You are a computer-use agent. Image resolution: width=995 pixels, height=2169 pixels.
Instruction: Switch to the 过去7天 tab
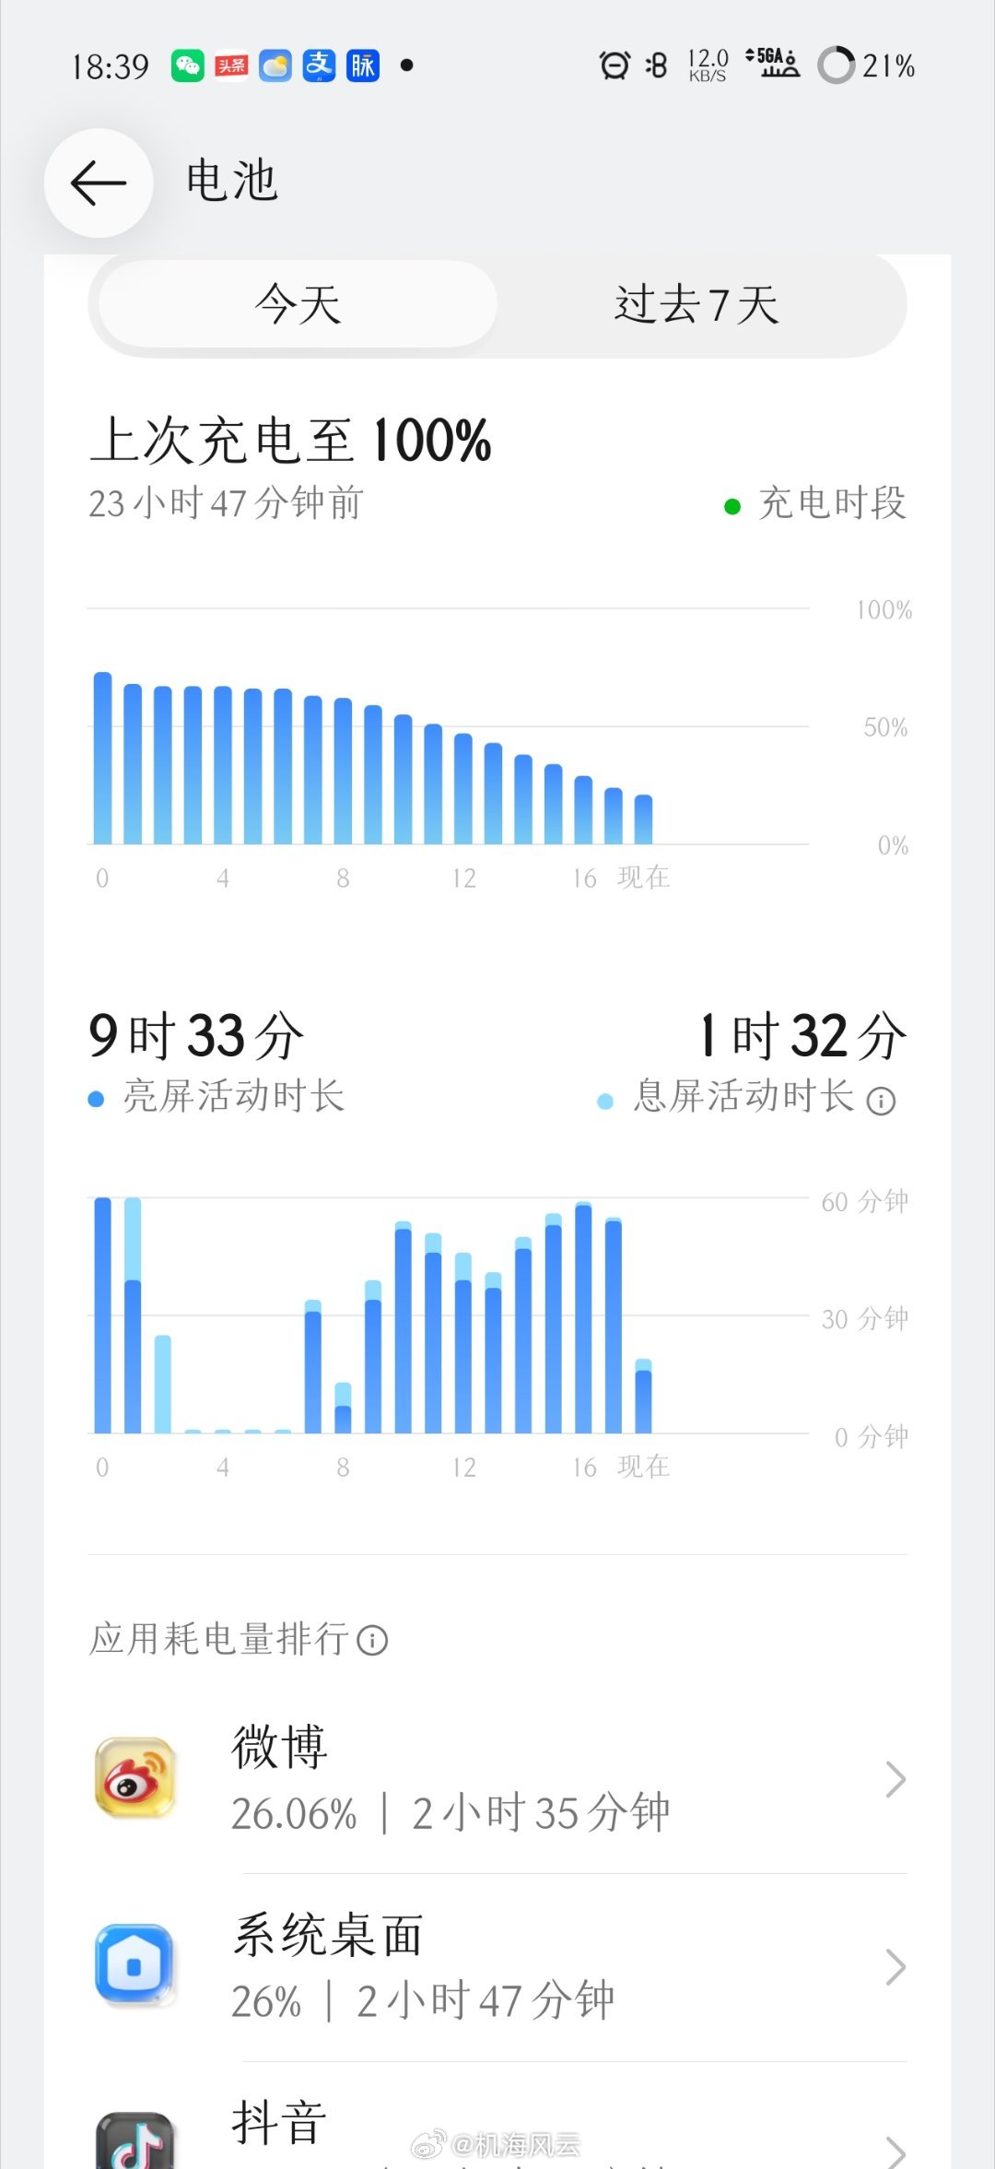coord(696,304)
